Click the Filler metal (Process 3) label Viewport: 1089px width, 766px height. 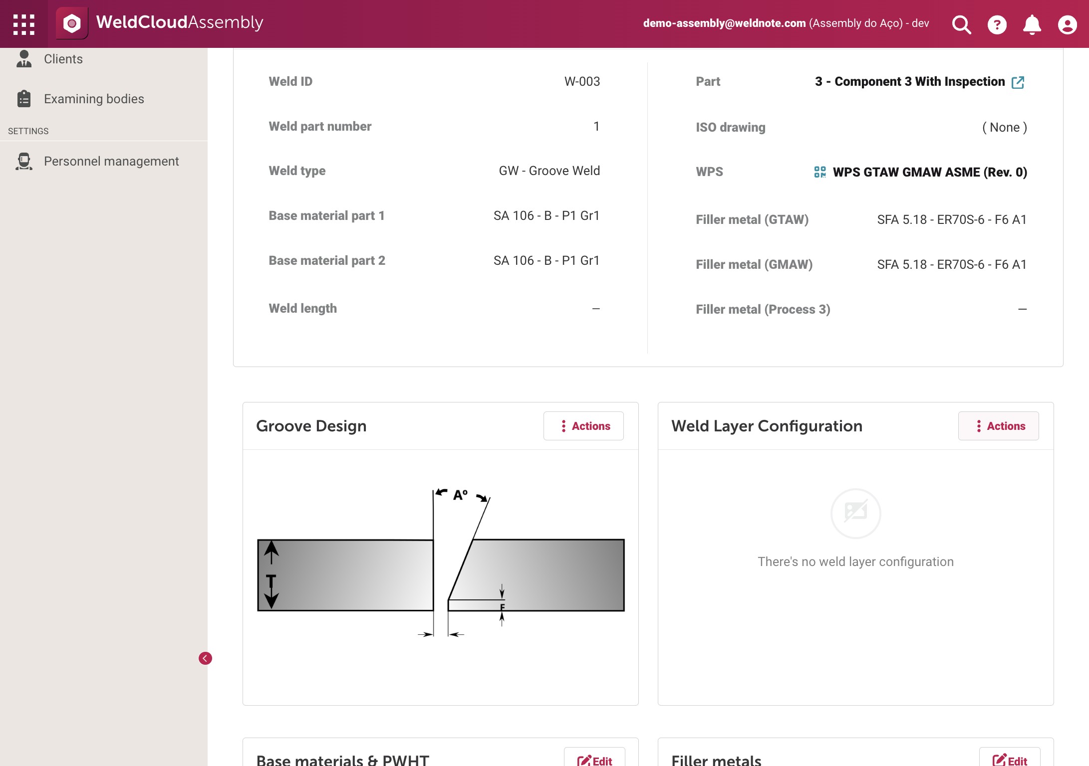pyautogui.click(x=763, y=309)
